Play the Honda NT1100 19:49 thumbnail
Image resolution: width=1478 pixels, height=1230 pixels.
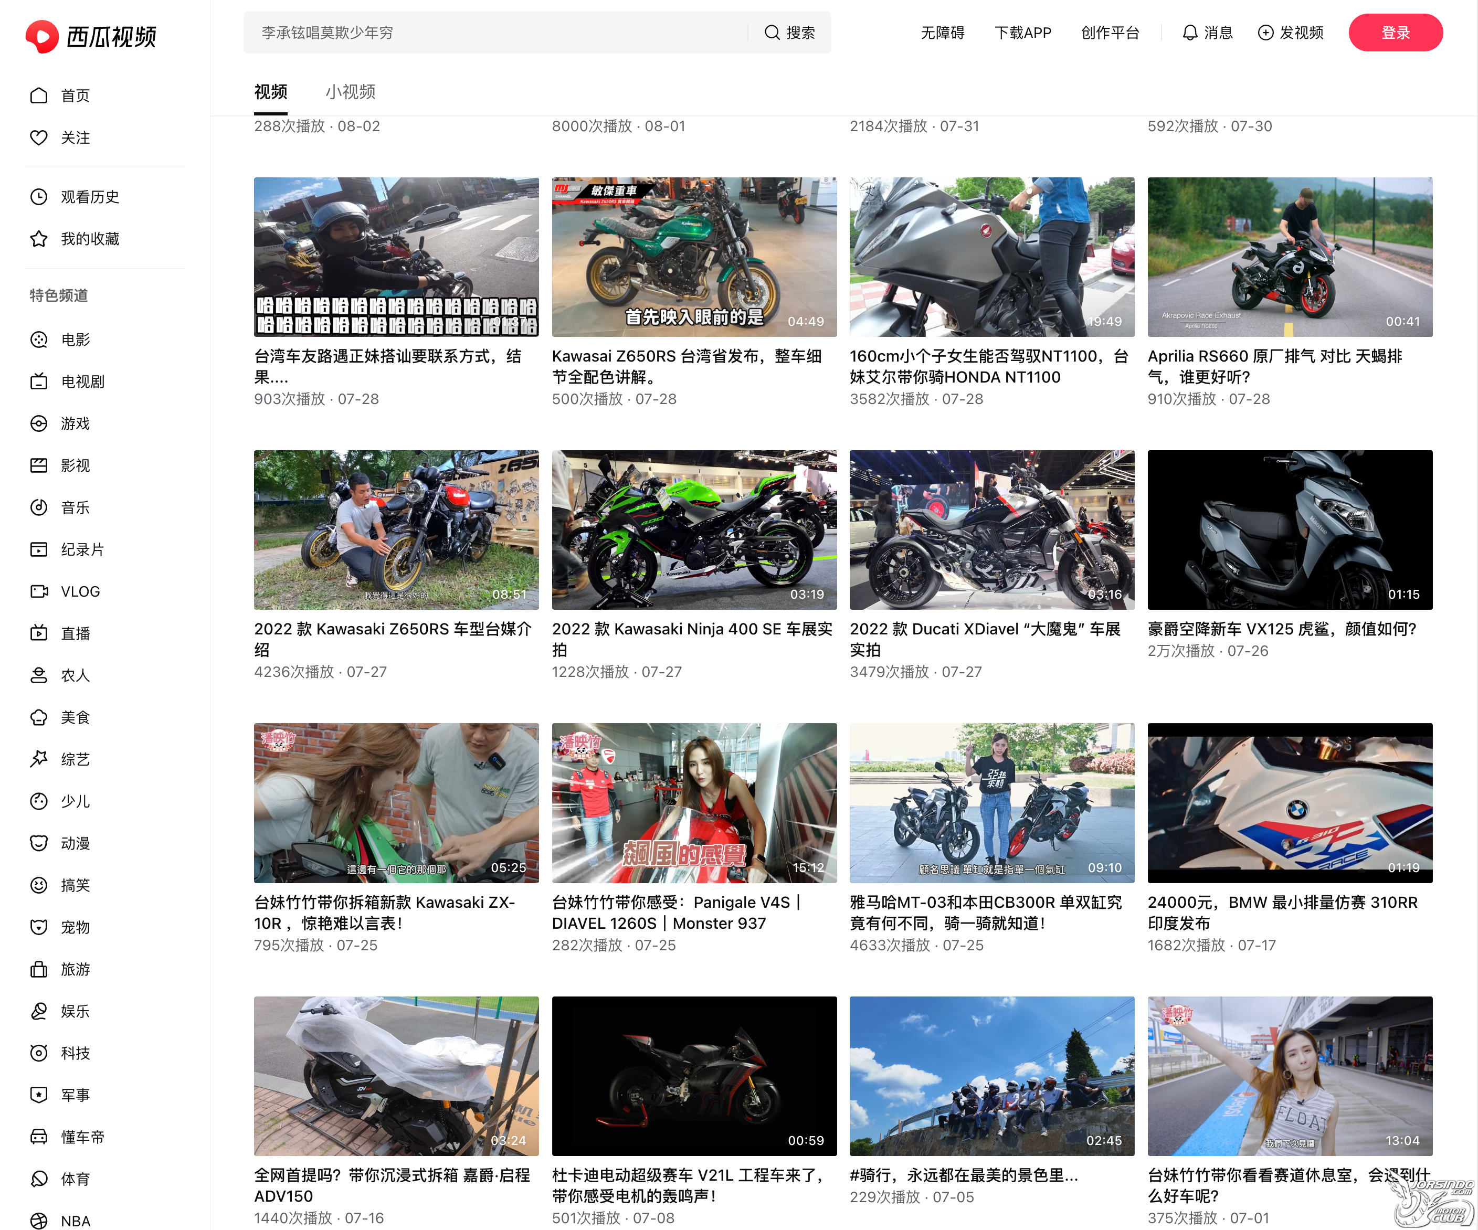[991, 257]
